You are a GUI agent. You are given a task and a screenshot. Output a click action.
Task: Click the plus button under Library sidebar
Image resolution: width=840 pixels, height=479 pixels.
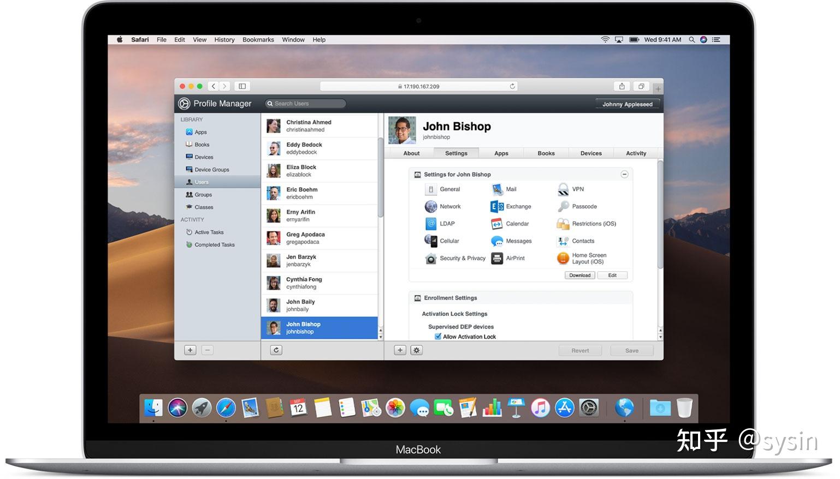click(x=190, y=350)
